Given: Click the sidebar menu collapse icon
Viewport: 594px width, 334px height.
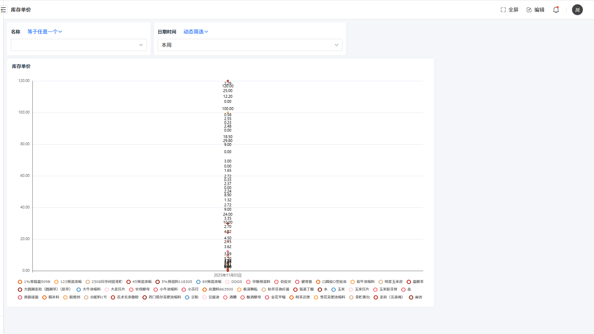Looking at the screenshot, I should point(3,10).
